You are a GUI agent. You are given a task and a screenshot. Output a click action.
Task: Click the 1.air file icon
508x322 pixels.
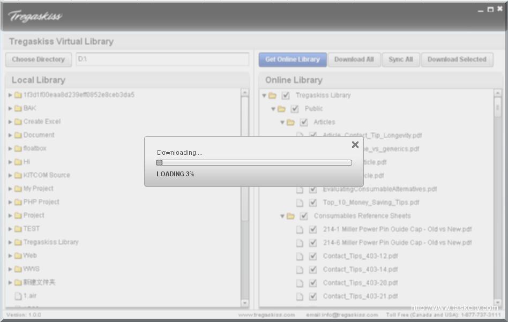[18, 296]
